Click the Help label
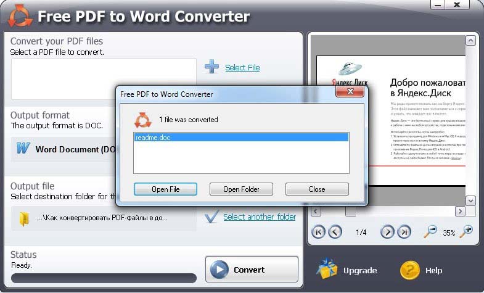Image resolution: width=484 pixels, height=293 pixels. (433, 270)
